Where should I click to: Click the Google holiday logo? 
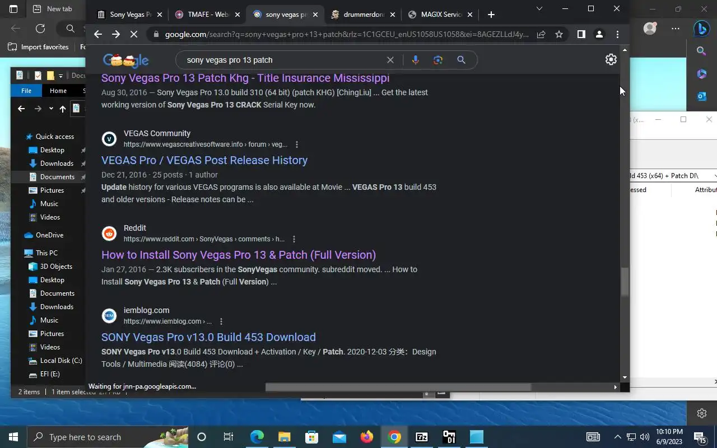pyautogui.click(x=126, y=60)
